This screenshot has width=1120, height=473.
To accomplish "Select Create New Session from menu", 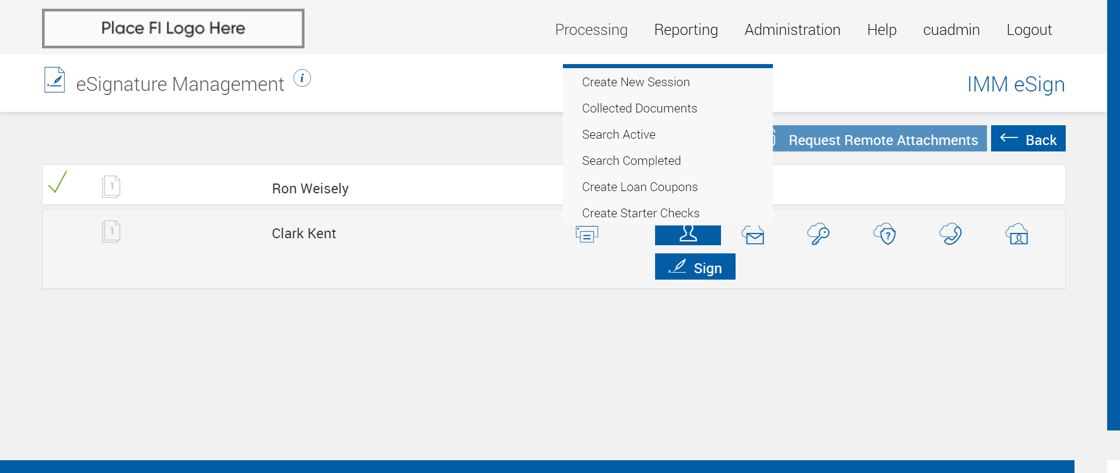I will (x=636, y=82).
